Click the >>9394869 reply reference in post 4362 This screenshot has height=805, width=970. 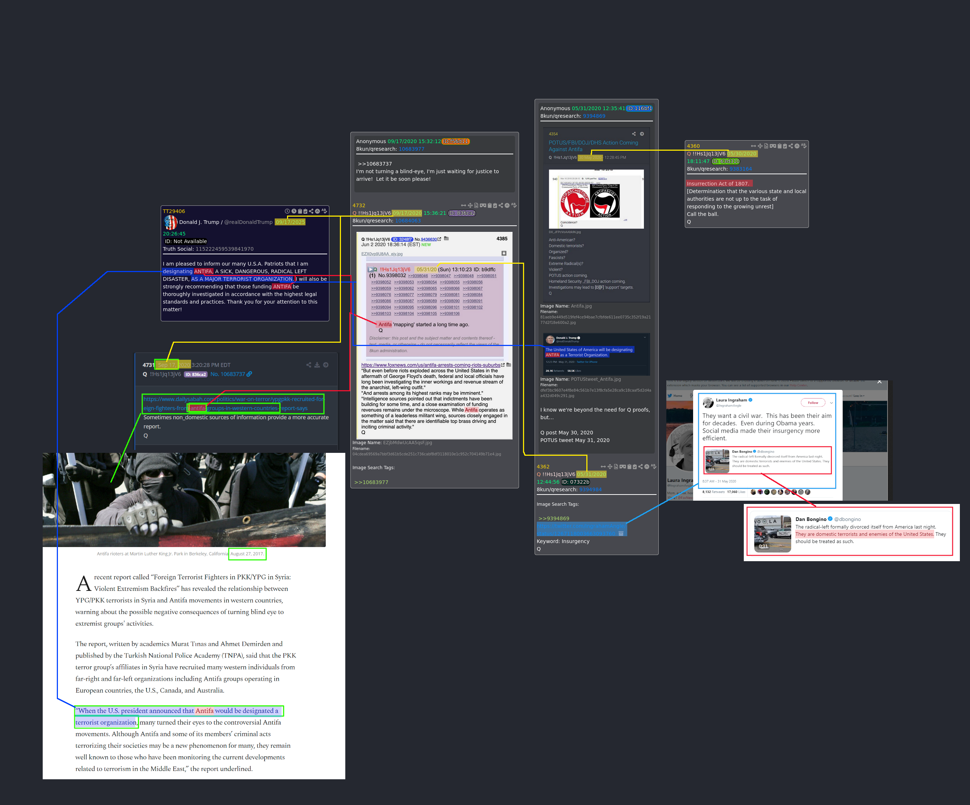[x=554, y=518]
